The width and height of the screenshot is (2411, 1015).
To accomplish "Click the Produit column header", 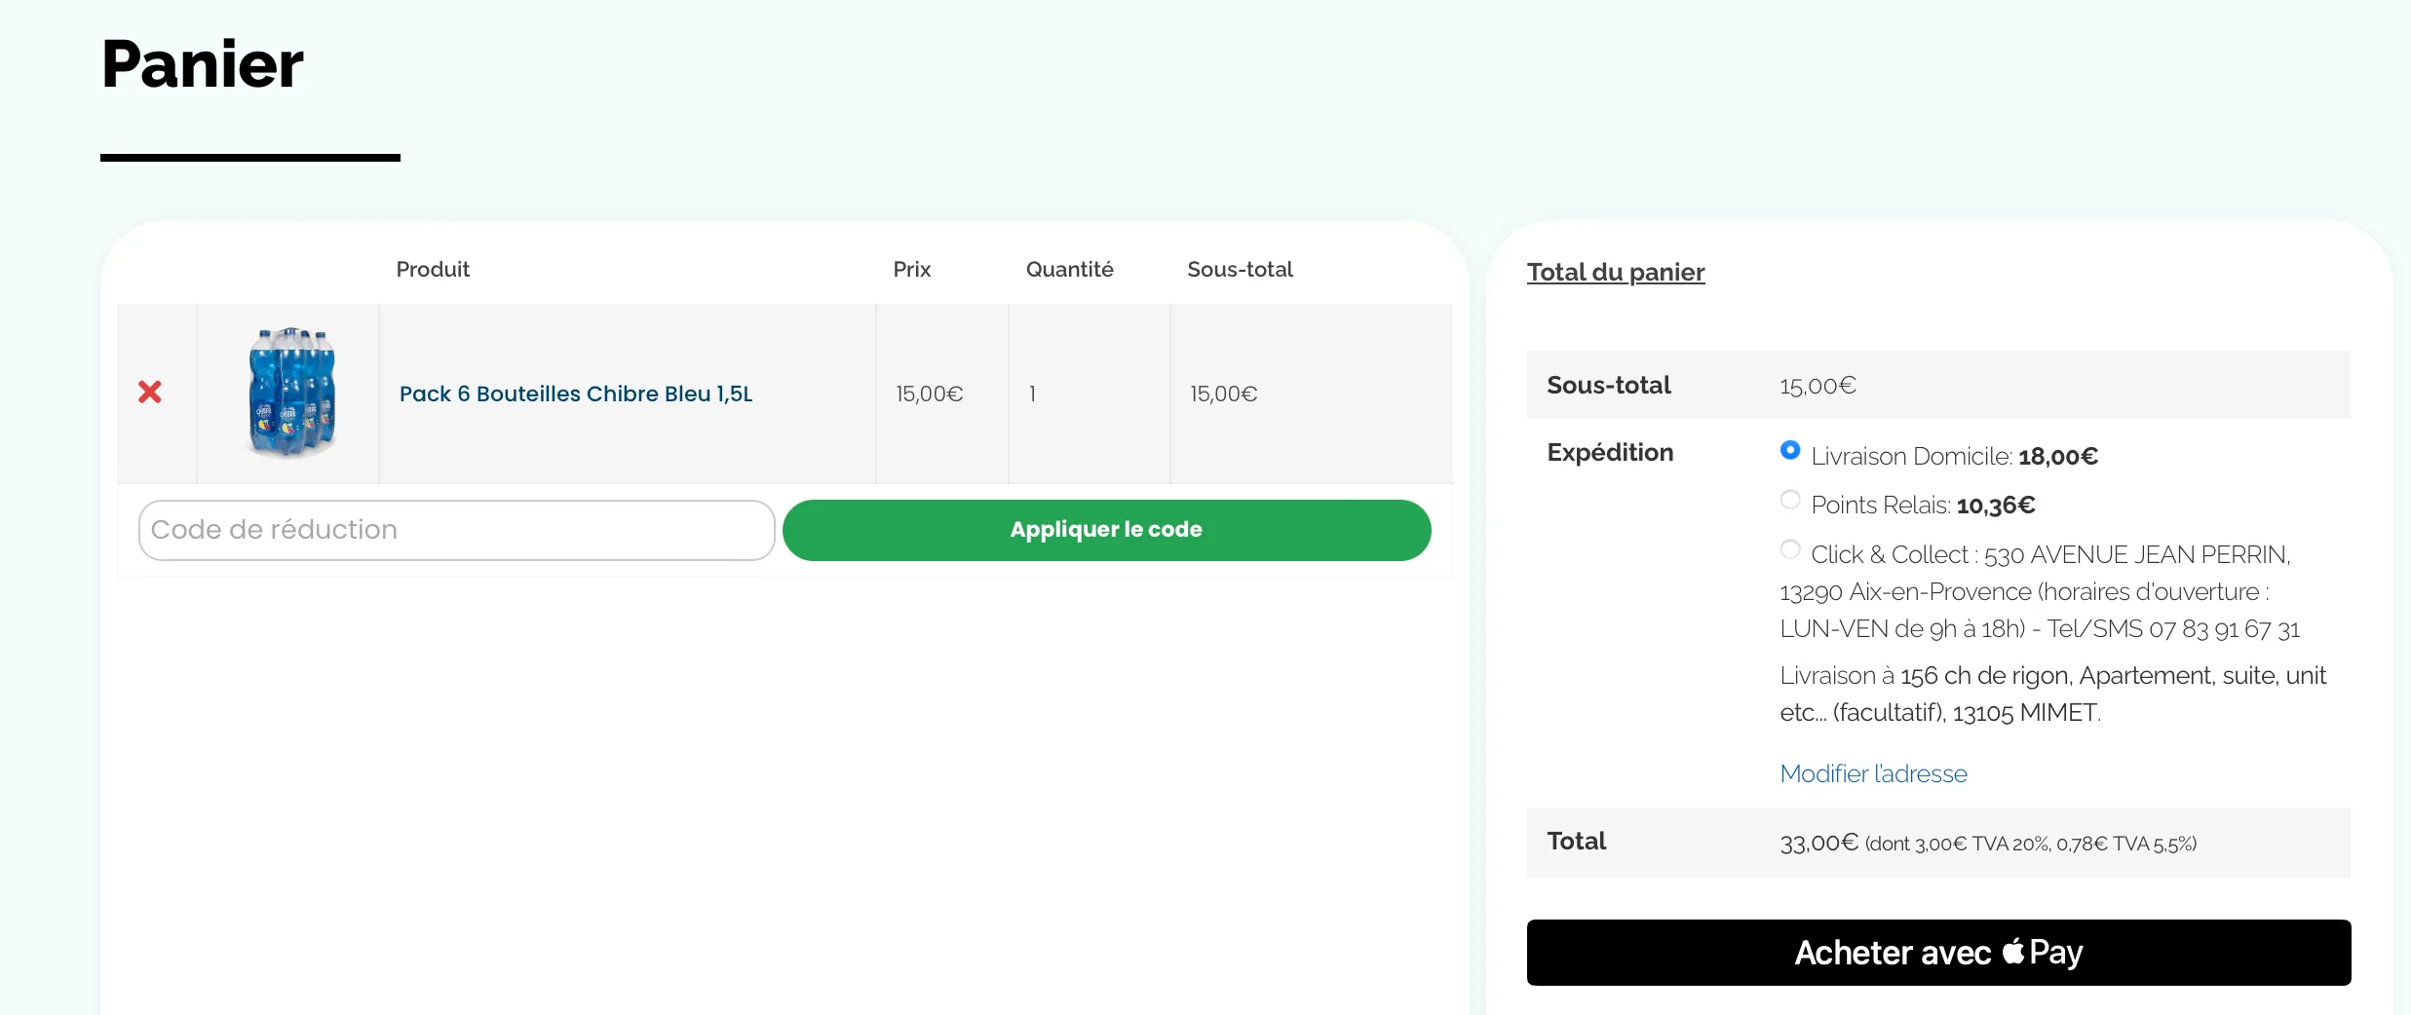I will tap(433, 269).
